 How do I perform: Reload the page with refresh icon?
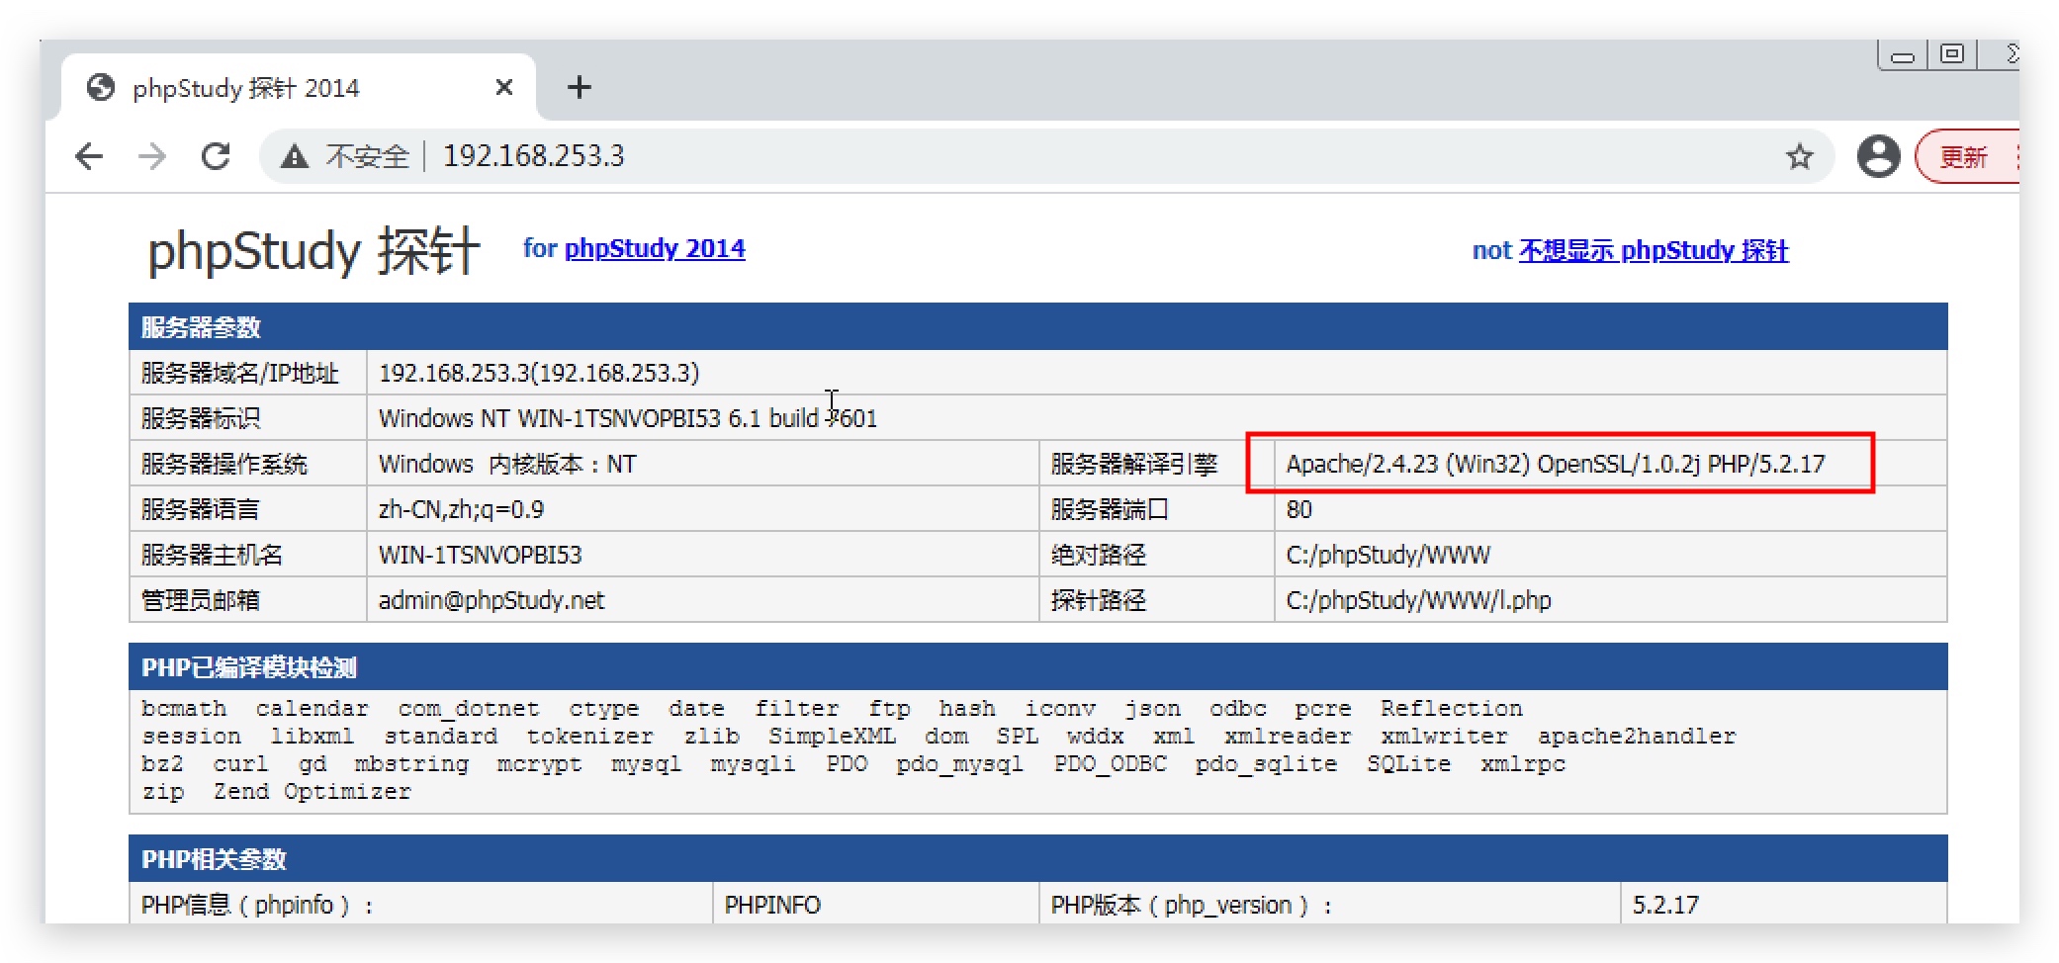216,156
